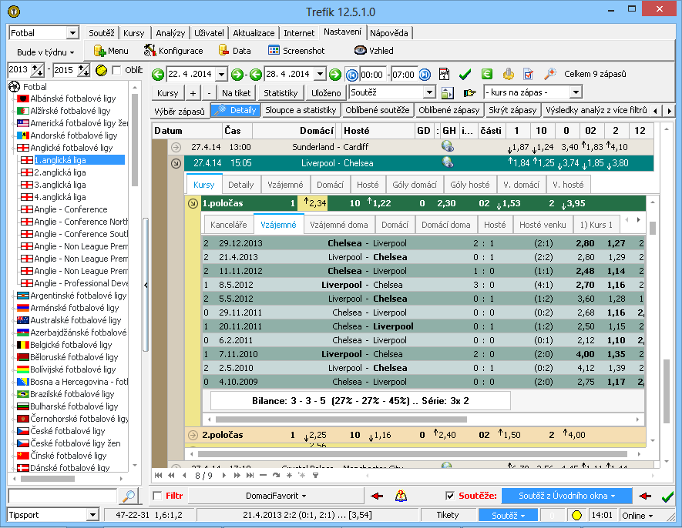The image size is (682, 528).
Task: Click the orange stamp icon
Action: pyautogui.click(x=508, y=75)
